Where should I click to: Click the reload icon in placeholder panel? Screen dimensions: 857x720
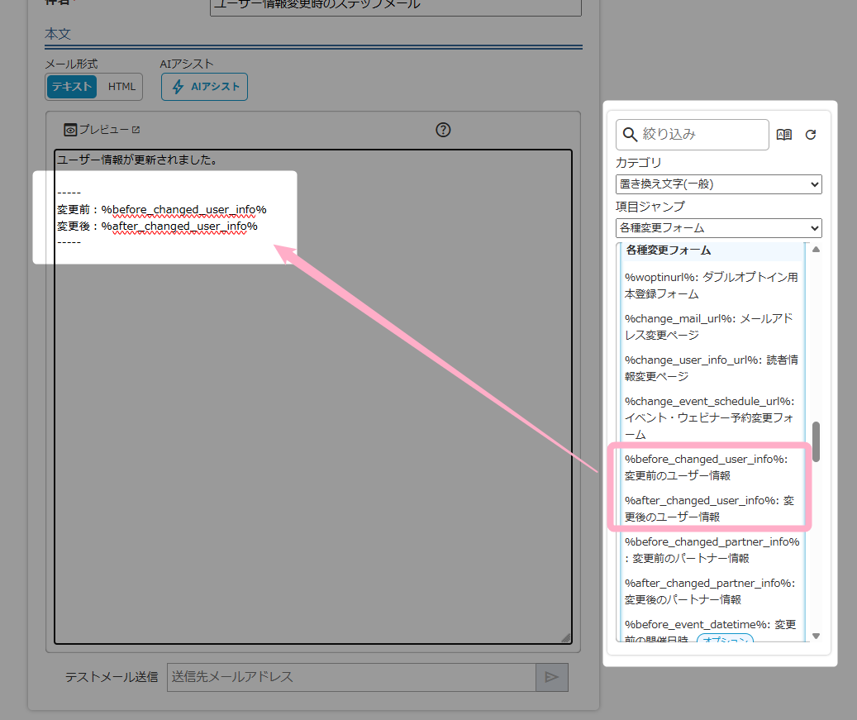pos(811,135)
